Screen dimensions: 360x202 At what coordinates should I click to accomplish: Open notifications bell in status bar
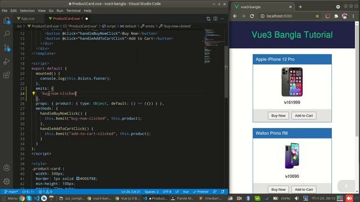tap(223, 191)
